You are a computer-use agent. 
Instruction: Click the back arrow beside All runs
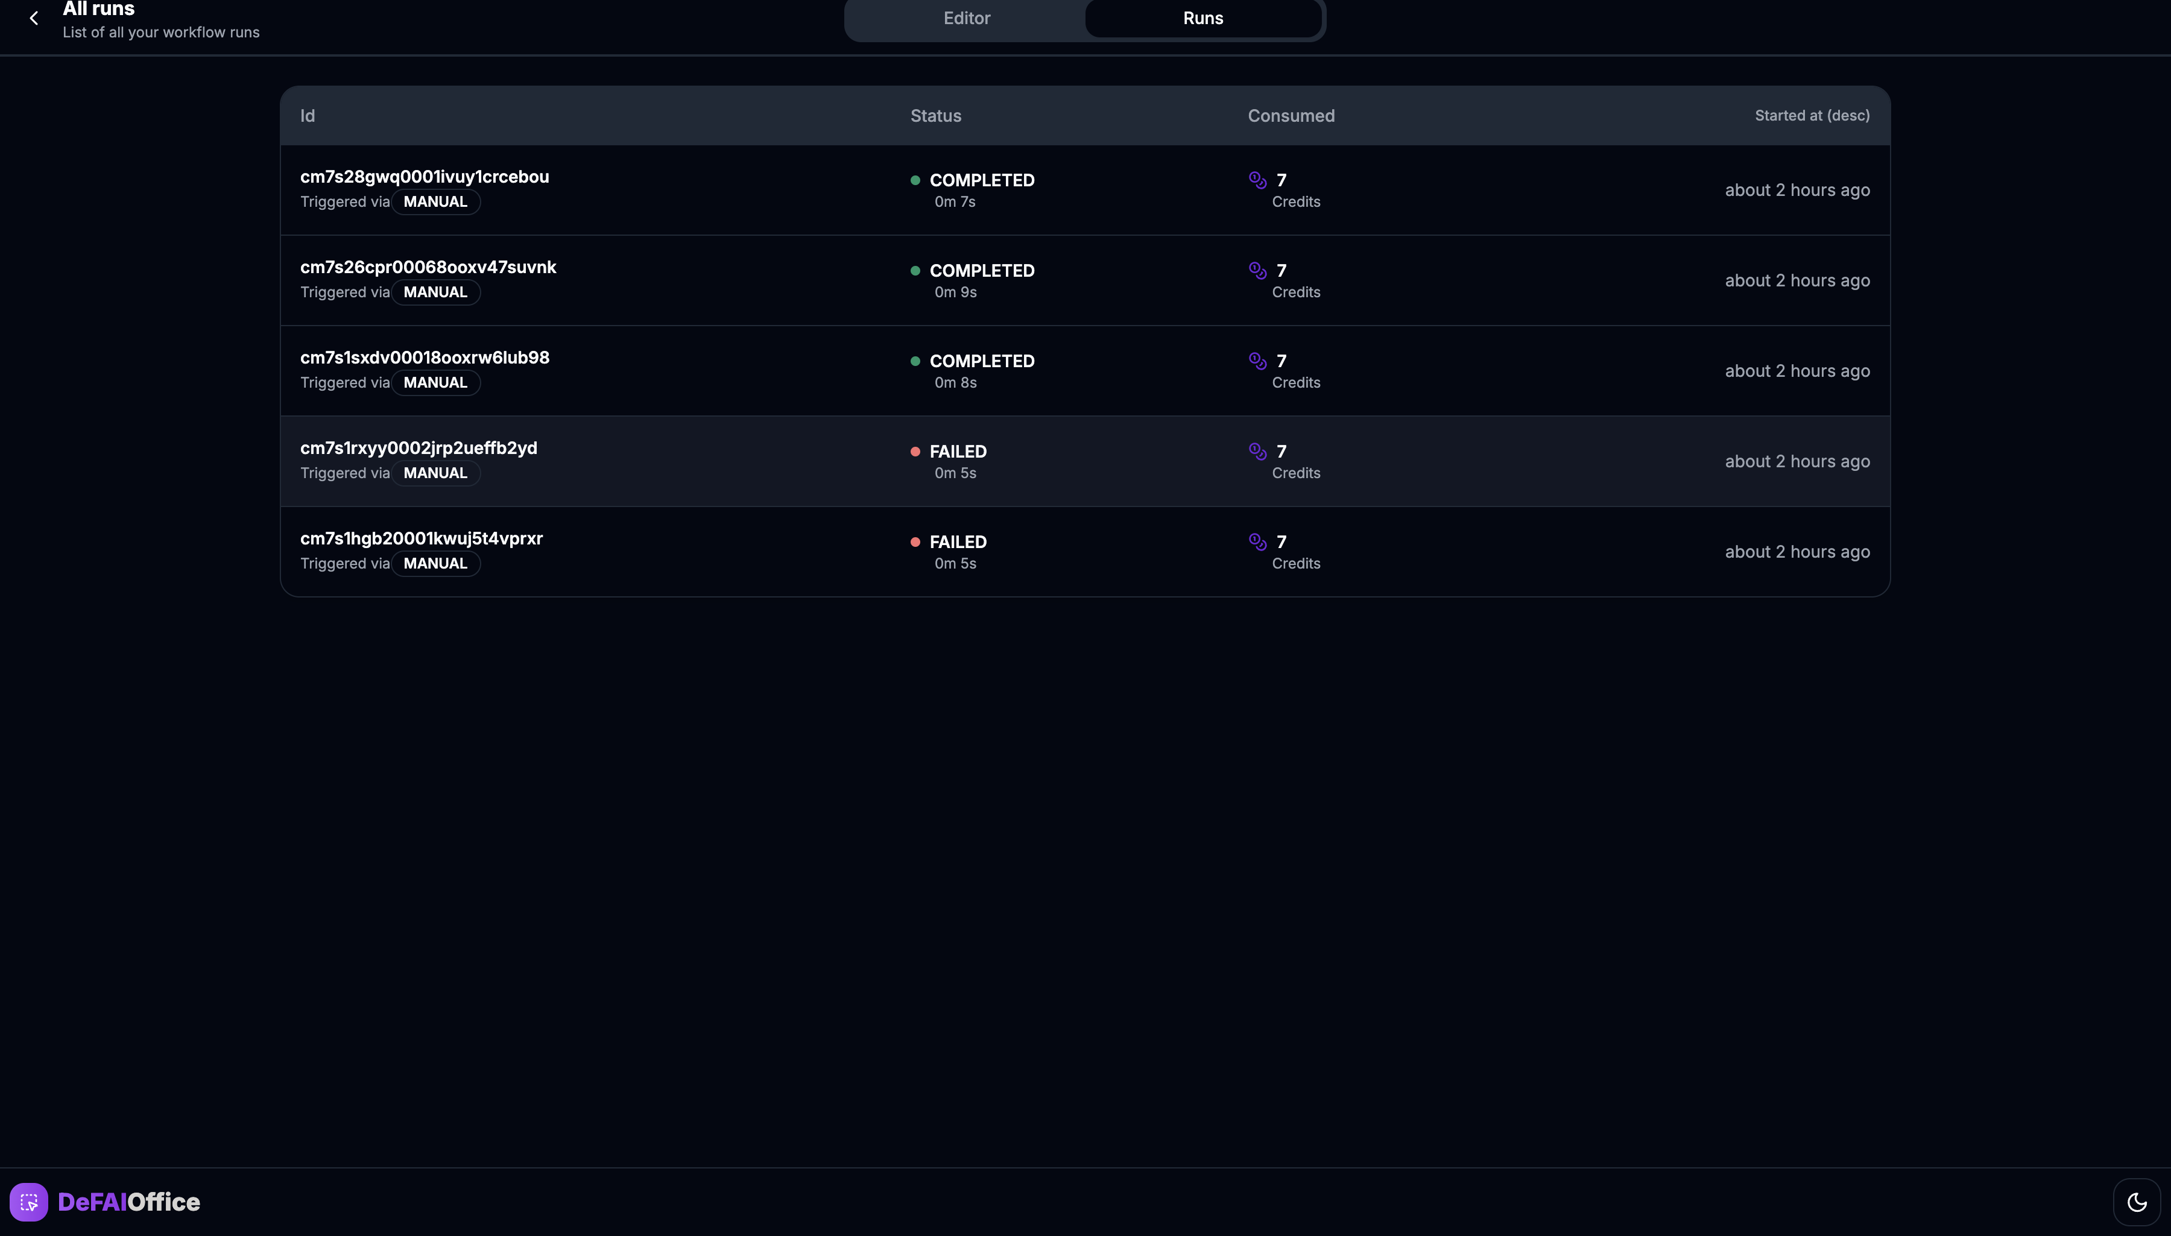coord(34,18)
